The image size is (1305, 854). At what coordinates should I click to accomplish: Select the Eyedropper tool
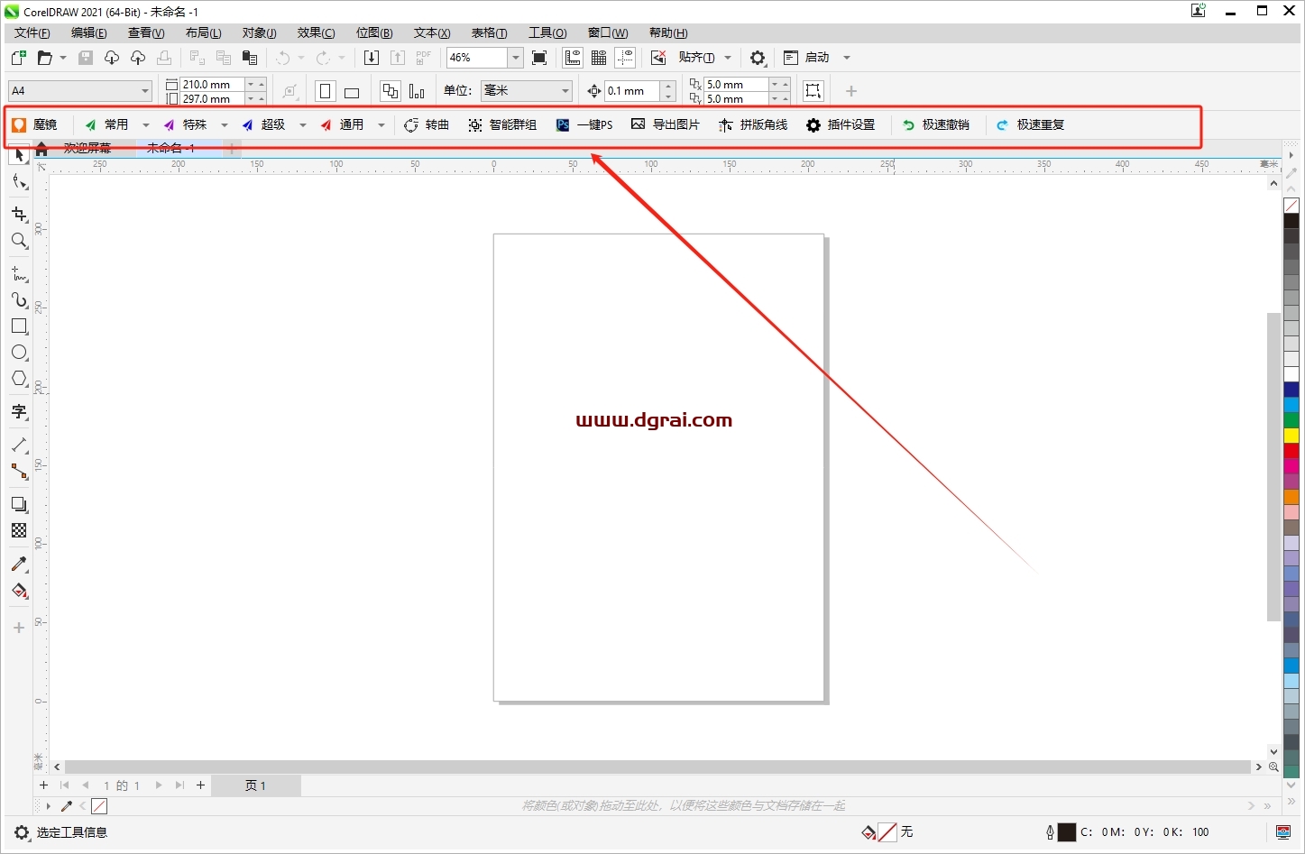click(x=19, y=565)
